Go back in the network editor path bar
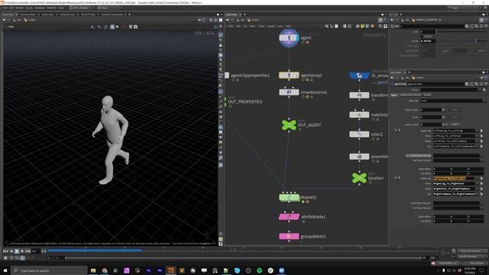The image size is (489, 275). pyautogui.click(x=228, y=20)
